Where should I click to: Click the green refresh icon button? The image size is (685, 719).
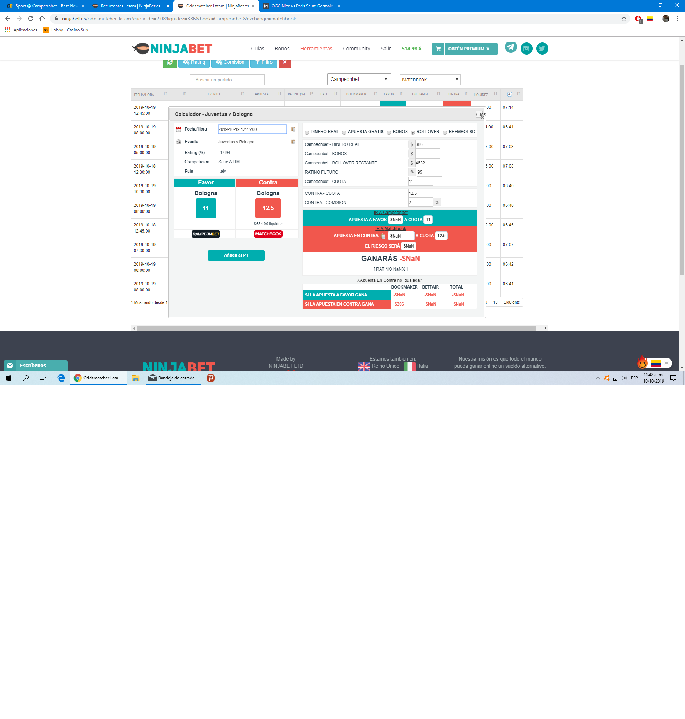[170, 63]
